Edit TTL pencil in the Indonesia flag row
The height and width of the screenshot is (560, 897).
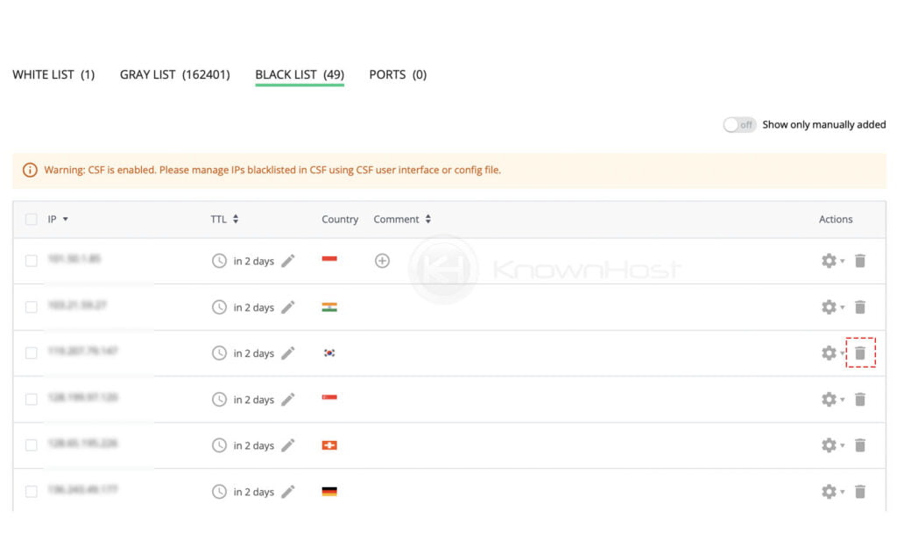click(x=287, y=261)
